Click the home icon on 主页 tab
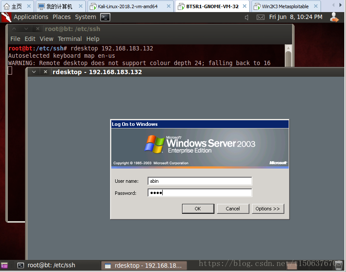Screen dimensions: 346x272 click(7, 6)
